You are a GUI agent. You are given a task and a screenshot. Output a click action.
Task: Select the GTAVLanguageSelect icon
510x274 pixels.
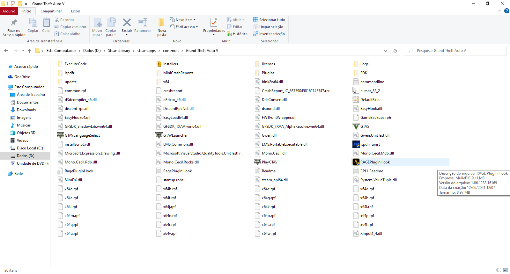tap(60, 135)
